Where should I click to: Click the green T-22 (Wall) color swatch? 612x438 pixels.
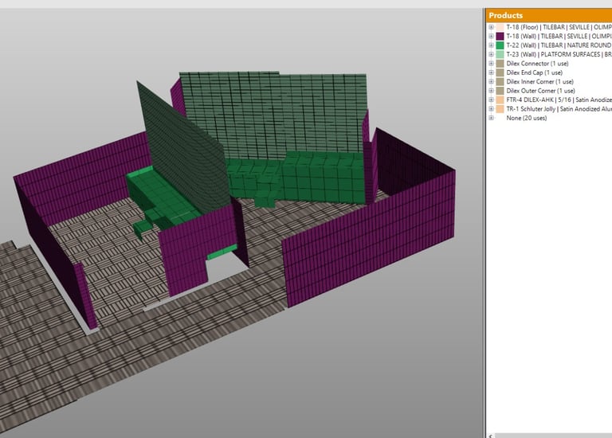[x=500, y=45]
